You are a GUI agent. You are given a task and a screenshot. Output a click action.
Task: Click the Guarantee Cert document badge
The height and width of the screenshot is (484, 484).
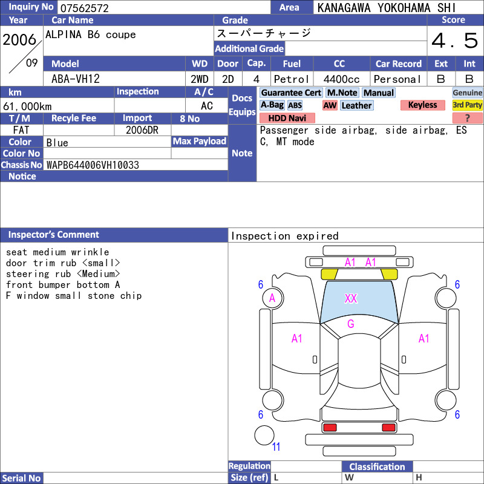pos(291,93)
